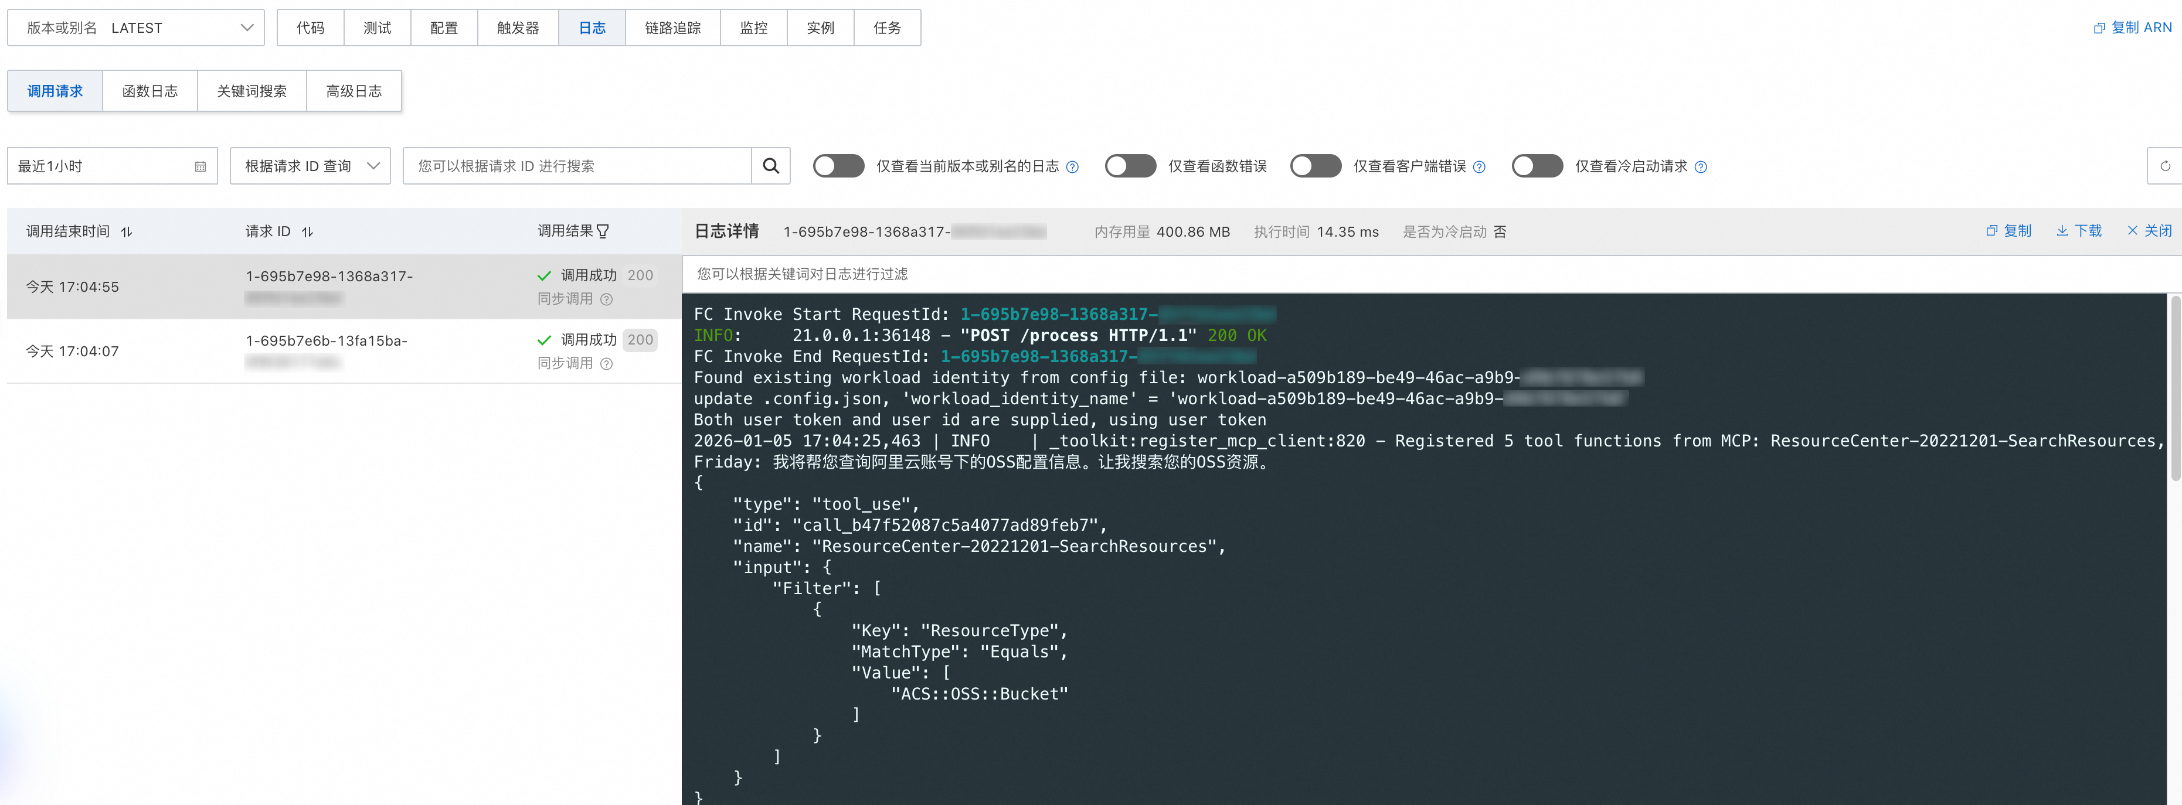The width and height of the screenshot is (2182, 805).
Task: Click the request ID search input
Action: [577, 166]
